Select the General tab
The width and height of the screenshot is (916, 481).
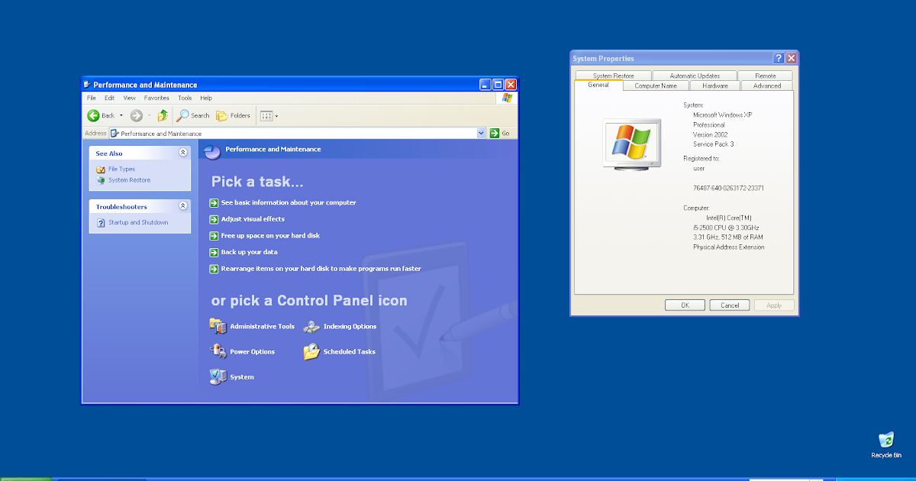coord(598,85)
